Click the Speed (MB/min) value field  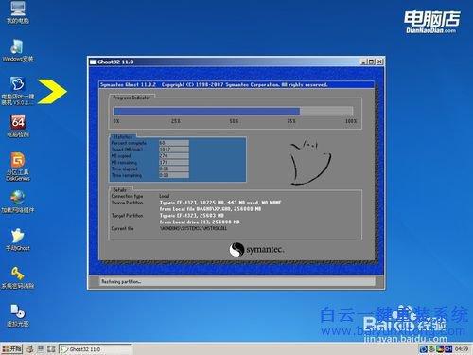[x=174, y=150]
